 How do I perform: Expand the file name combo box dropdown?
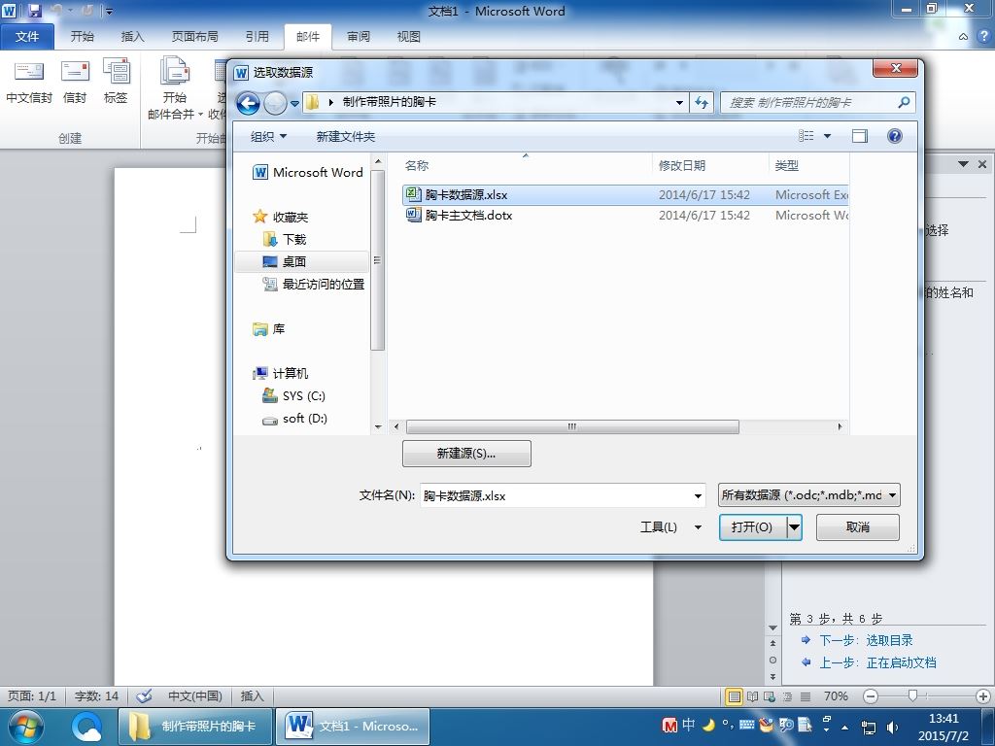coord(698,495)
